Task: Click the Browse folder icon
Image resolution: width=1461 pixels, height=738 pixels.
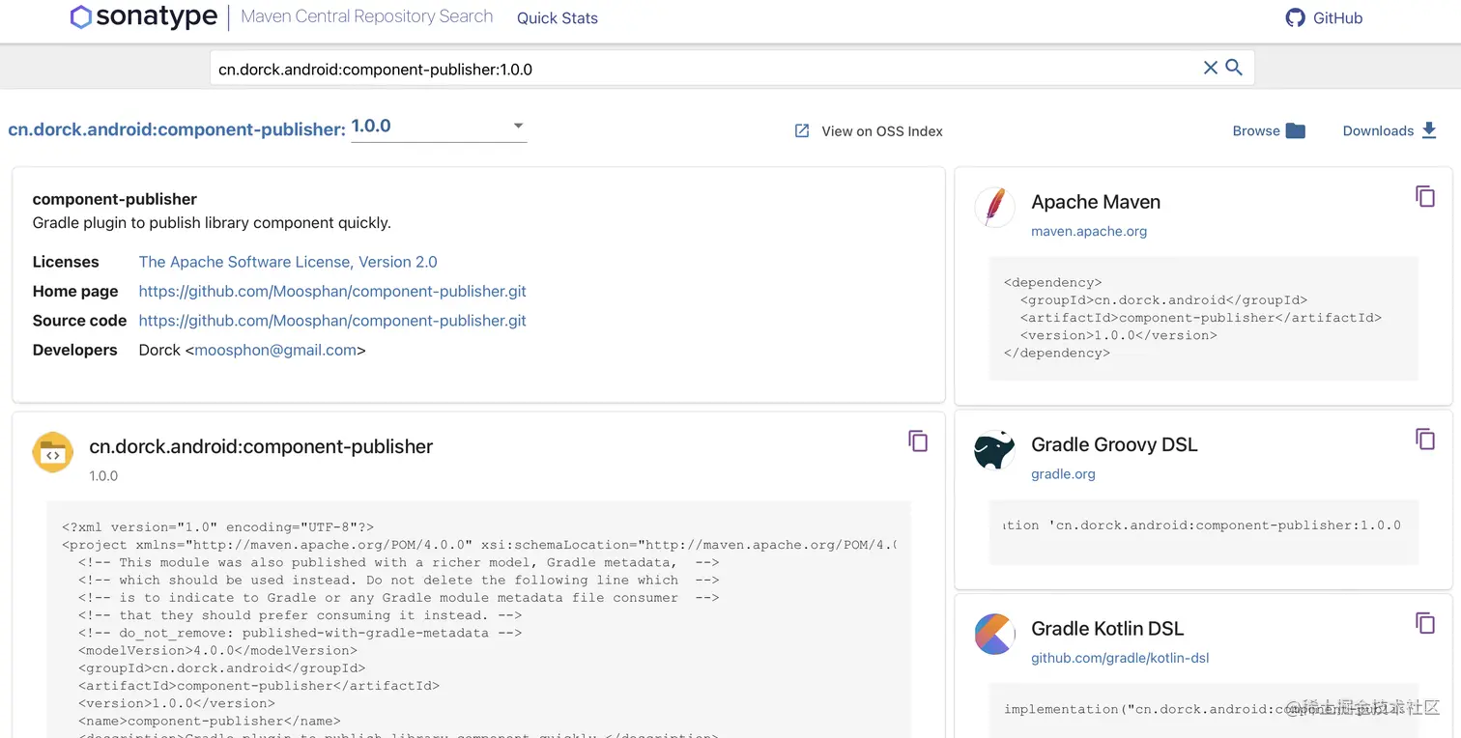Action: point(1296,130)
